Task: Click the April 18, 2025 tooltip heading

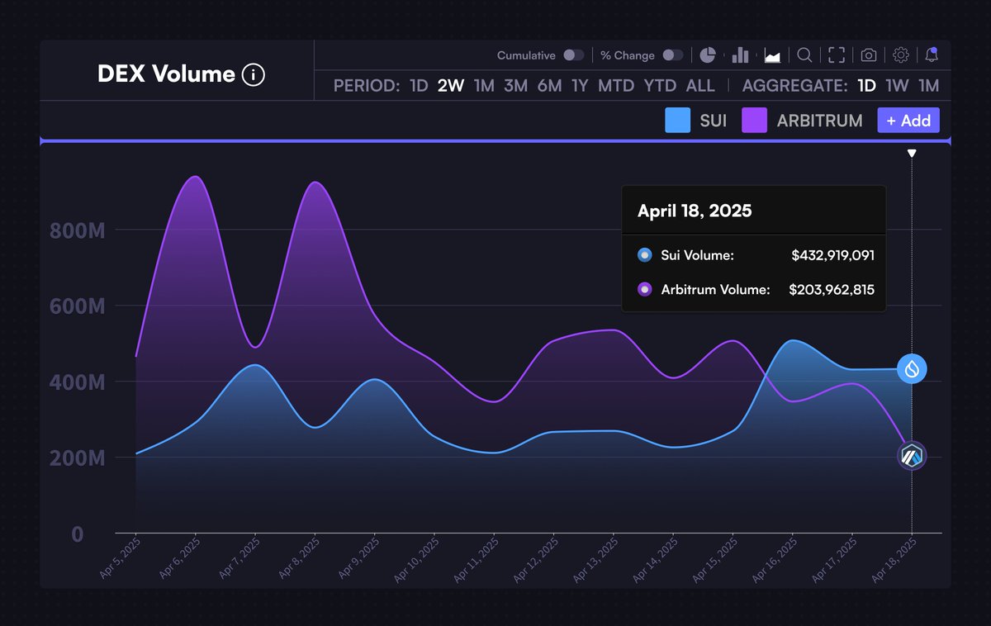Action: pos(695,211)
